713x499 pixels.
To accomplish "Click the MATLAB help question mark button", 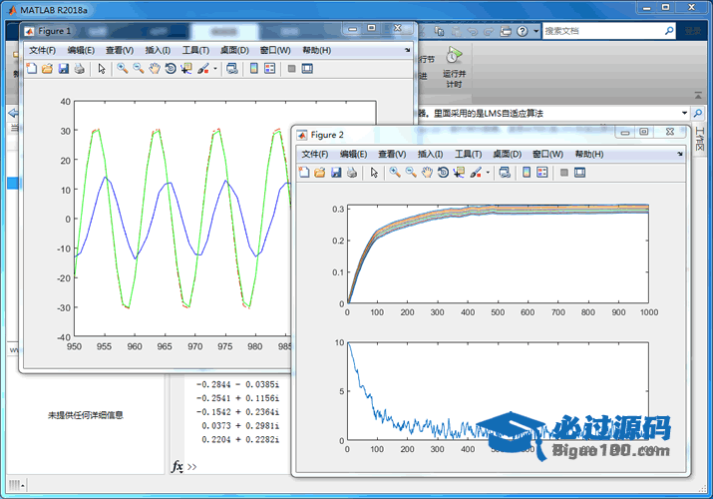I will click(x=523, y=31).
